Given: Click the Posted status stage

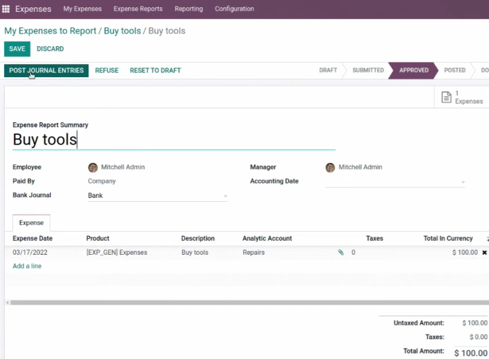Looking at the screenshot, I should pos(455,71).
